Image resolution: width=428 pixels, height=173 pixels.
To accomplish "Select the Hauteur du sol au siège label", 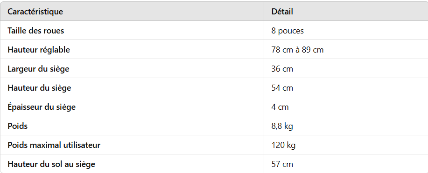I will (51, 164).
